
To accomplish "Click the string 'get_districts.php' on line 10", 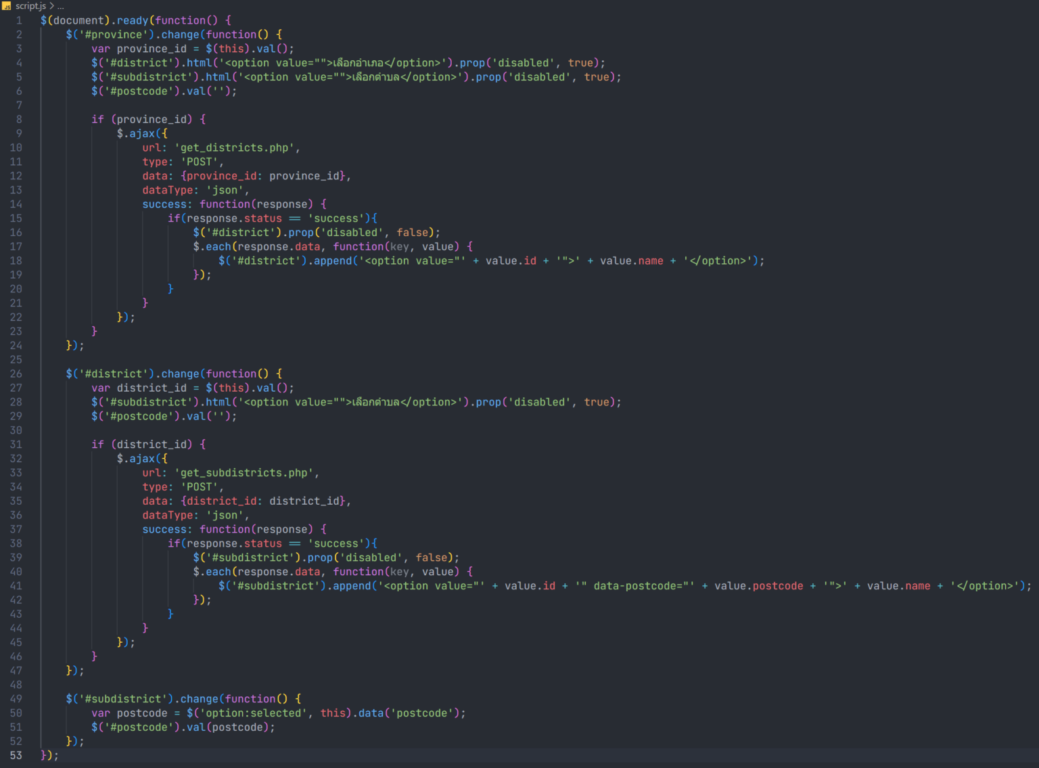I will 235,148.
